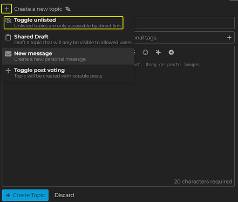Click the plus composer actions button
This screenshot has width=238, height=202.
pyautogui.click(x=6, y=9)
